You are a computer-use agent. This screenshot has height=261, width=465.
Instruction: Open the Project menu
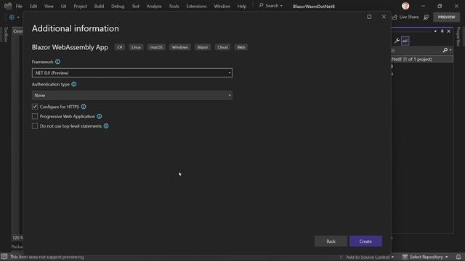click(81, 6)
